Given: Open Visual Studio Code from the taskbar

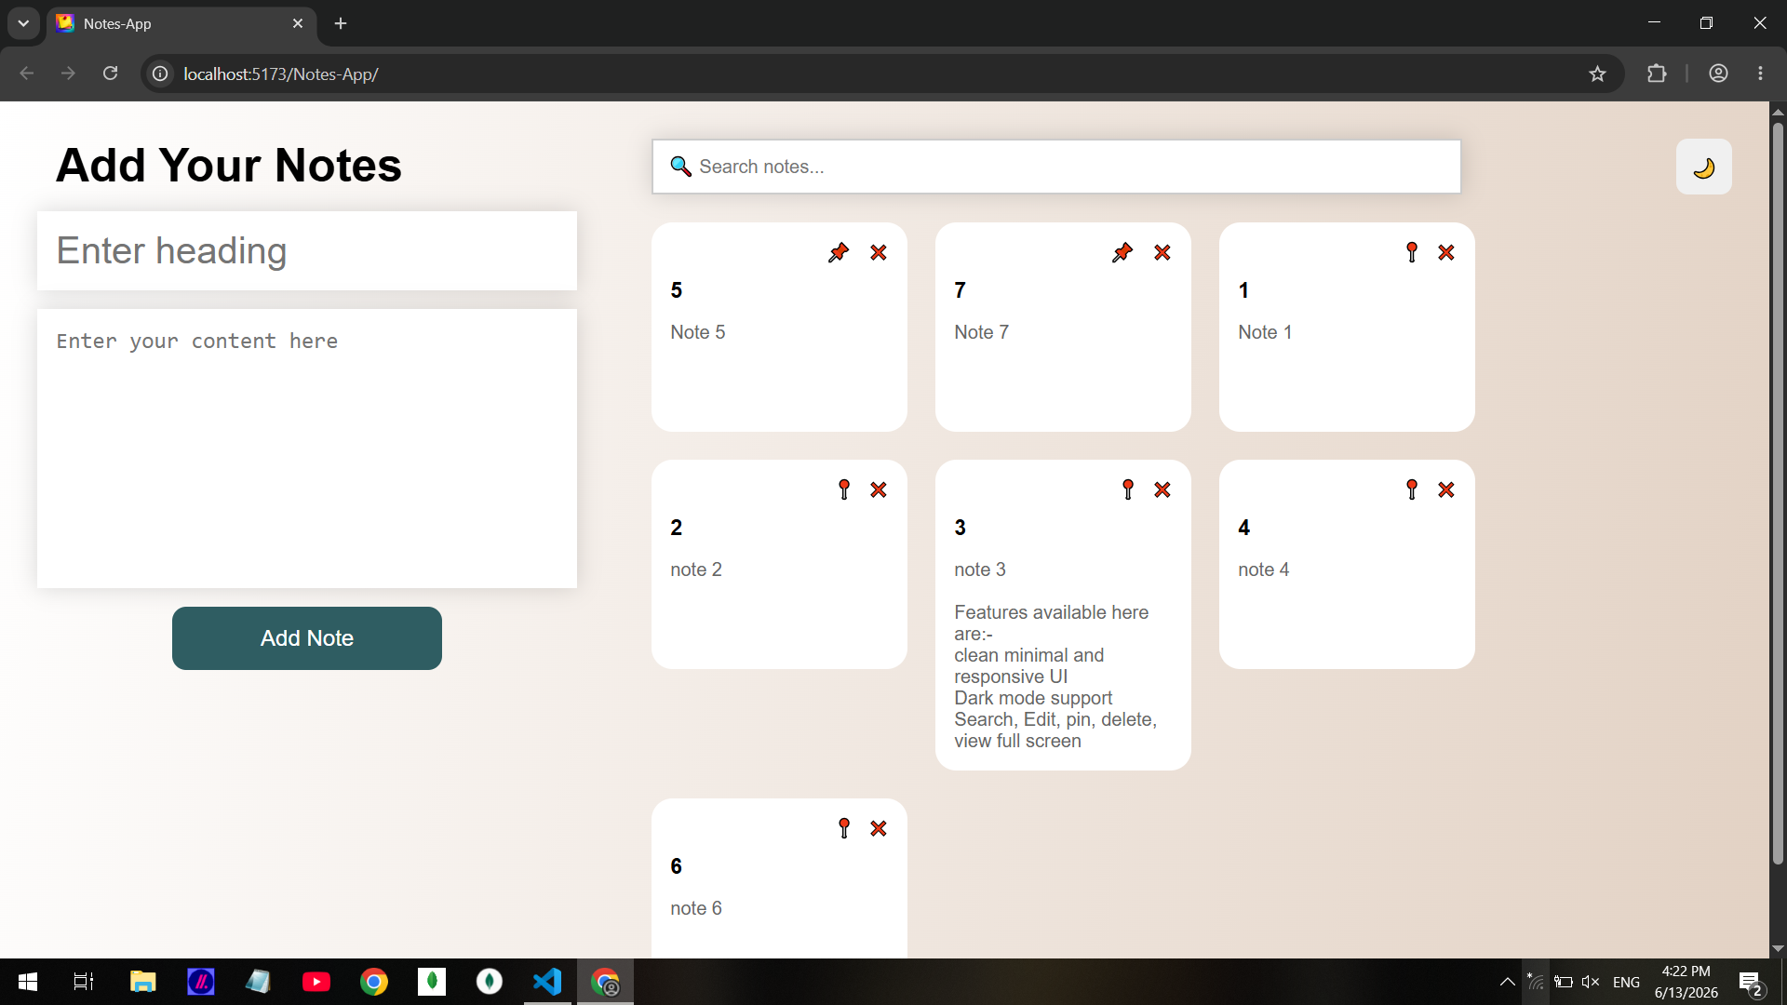Looking at the screenshot, I should coord(547,982).
